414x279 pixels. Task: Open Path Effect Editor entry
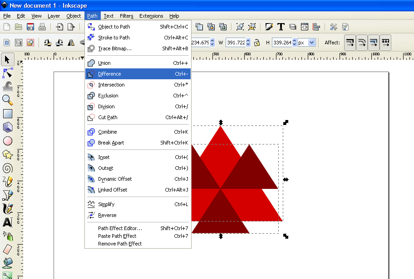pyautogui.click(x=138, y=228)
